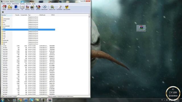Select the misc folder row

(x=28, y=35)
